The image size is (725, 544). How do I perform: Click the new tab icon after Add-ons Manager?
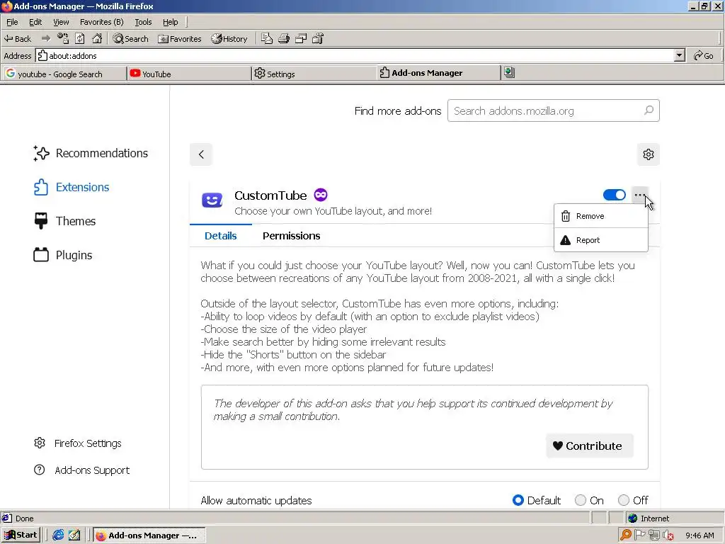click(509, 72)
